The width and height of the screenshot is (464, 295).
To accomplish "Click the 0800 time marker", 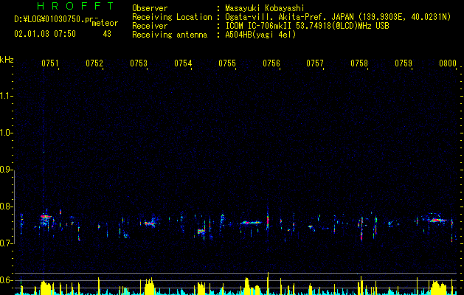I will point(448,63).
